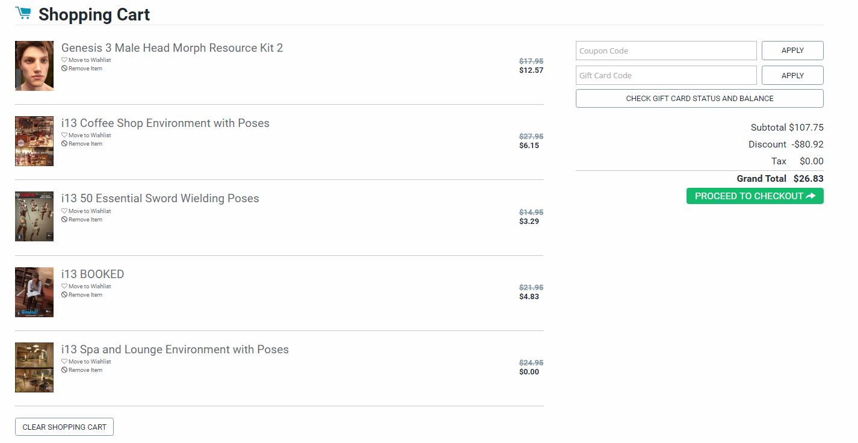The height and width of the screenshot is (443, 858).
Task: Focus the Gift Card Code input field
Action: [x=665, y=76]
